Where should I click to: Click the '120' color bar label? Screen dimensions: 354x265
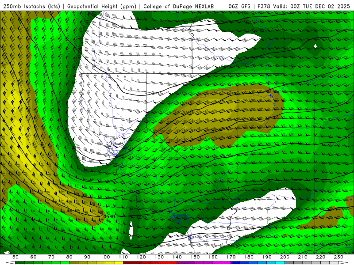click(141, 257)
